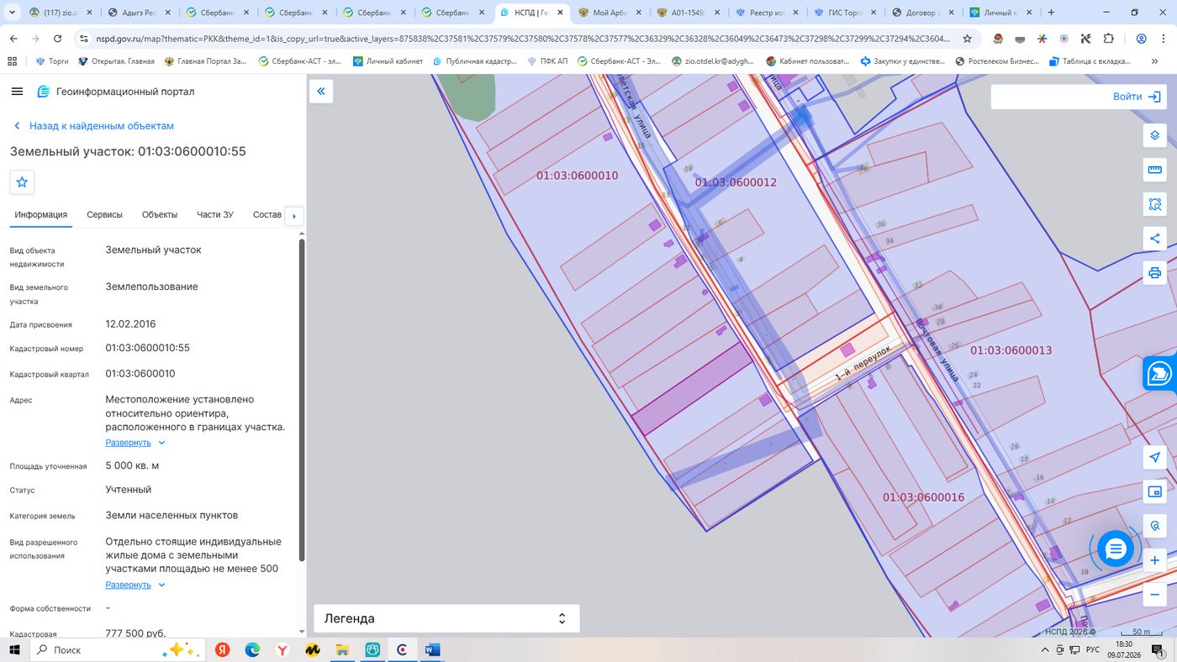Open the hamburger menu of the Геоинформационный портал

17,92
